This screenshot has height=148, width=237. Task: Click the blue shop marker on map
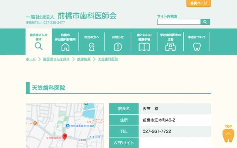tap(68, 126)
